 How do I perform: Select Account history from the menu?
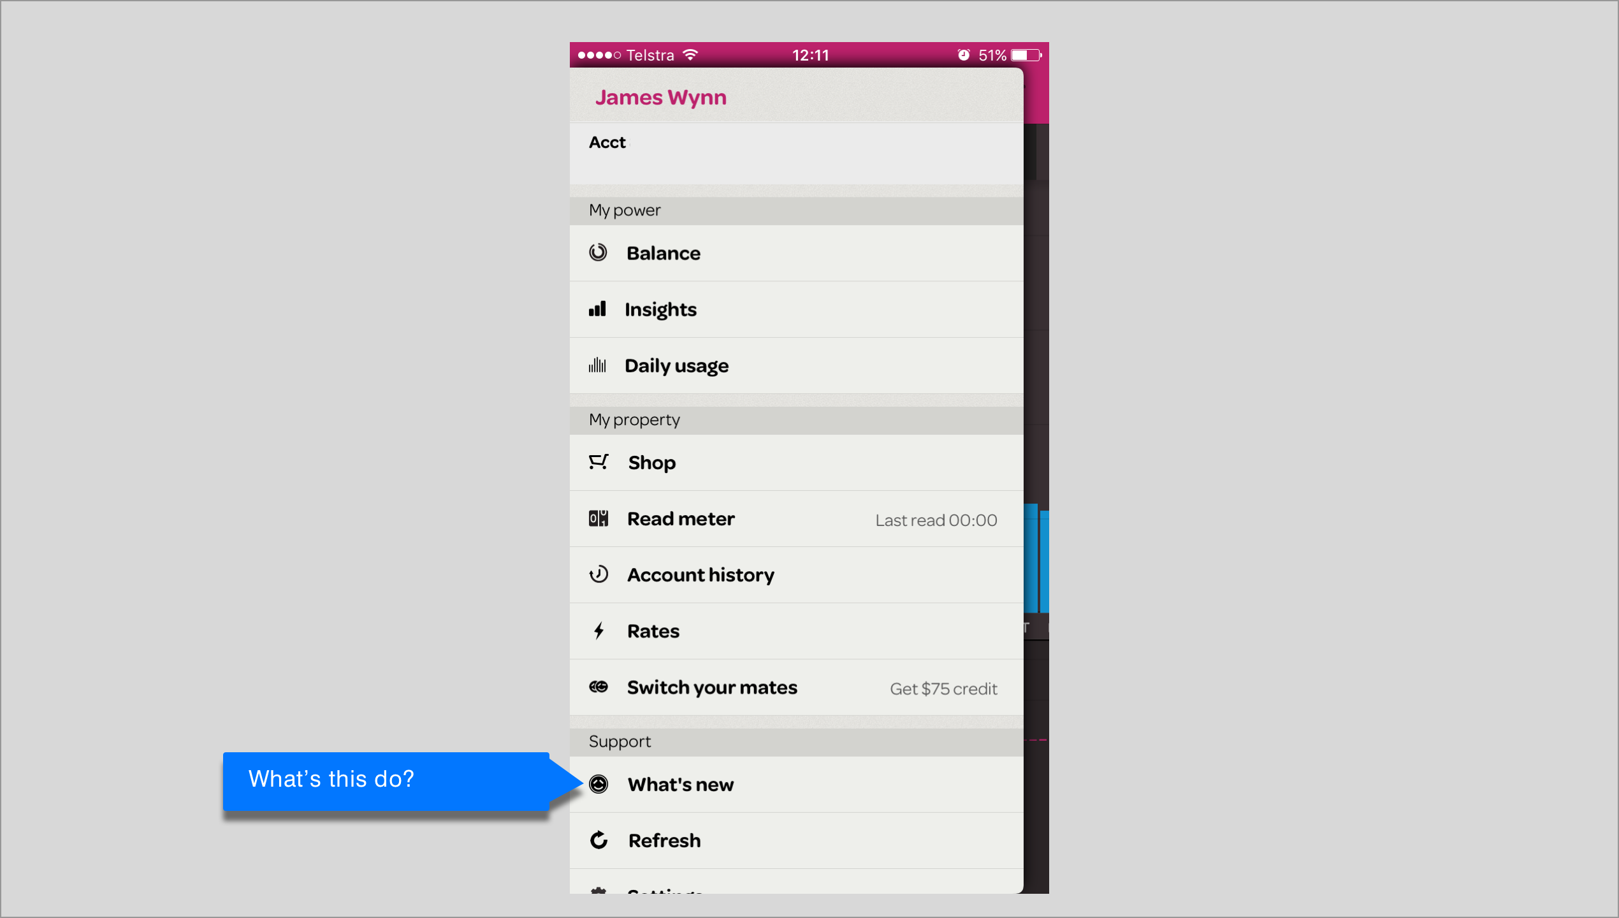[701, 575]
